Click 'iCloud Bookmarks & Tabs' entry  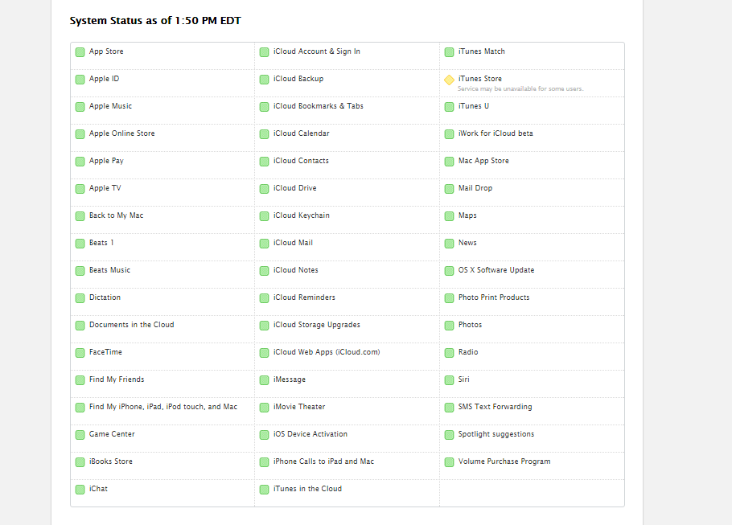point(319,106)
